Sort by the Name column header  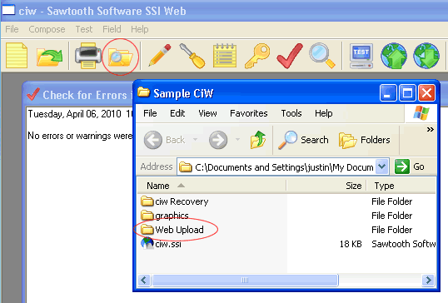[x=212, y=186]
